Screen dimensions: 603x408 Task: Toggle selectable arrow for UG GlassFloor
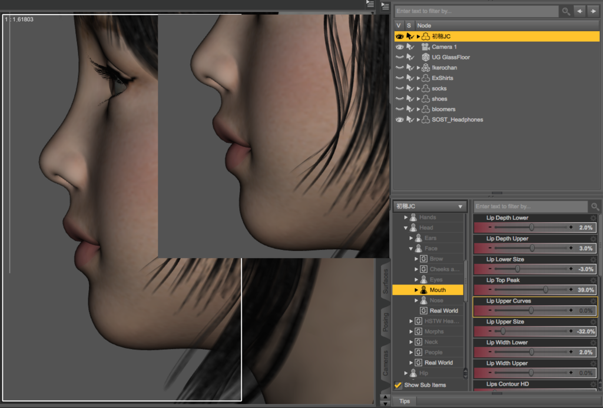pos(410,57)
